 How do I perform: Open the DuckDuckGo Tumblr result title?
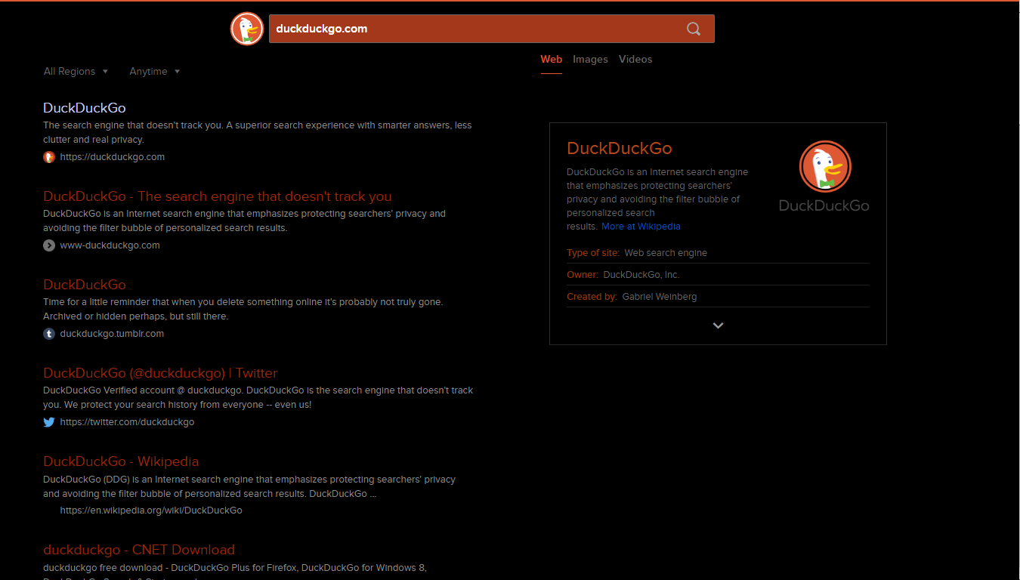tap(85, 285)
